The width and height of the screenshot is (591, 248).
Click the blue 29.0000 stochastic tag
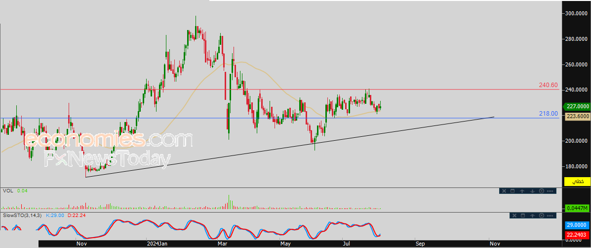[577, 225]
